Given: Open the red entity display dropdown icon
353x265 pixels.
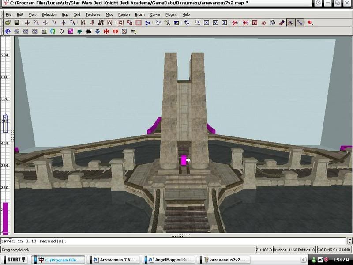Looking at the screenshot, I should click(x=310, y=23).
